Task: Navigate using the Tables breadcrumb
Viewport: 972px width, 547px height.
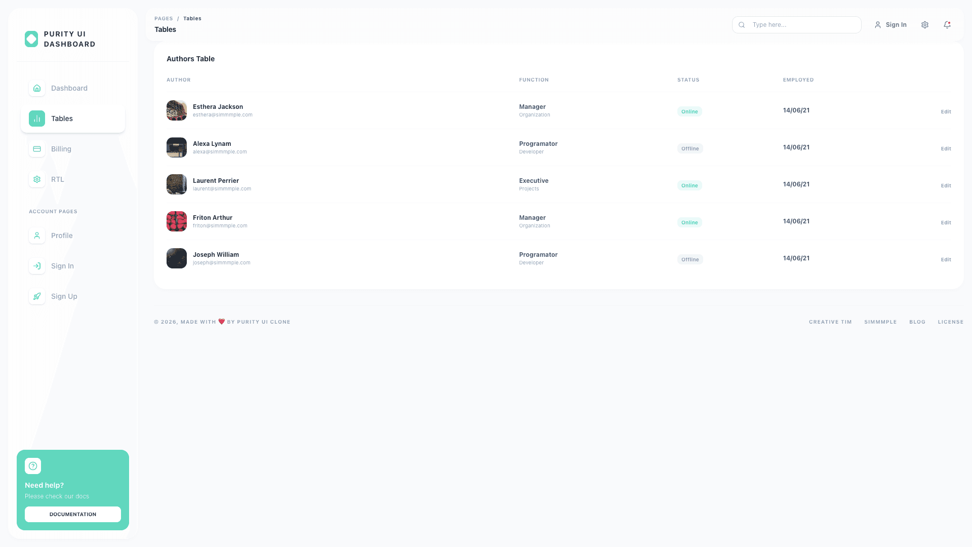Action: [192, 18]
